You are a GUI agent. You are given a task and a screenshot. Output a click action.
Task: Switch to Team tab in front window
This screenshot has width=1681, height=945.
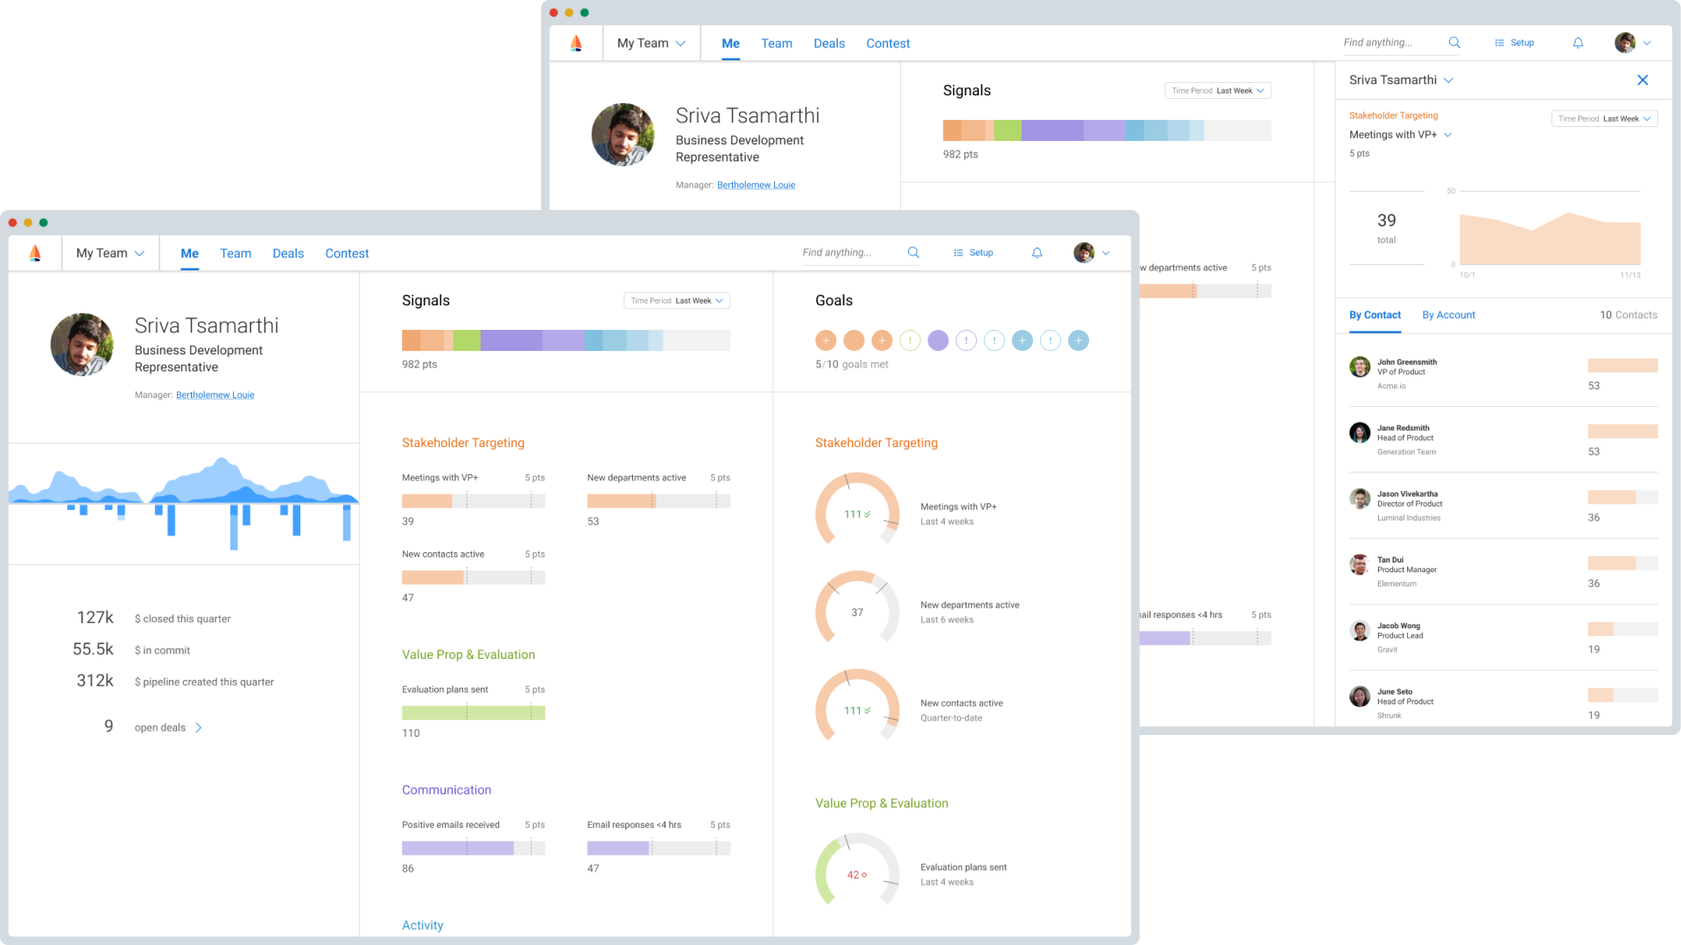pos(236,253)
